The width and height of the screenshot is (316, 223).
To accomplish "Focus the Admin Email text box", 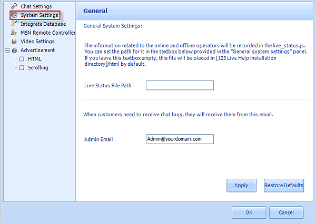I will [180, 139].
